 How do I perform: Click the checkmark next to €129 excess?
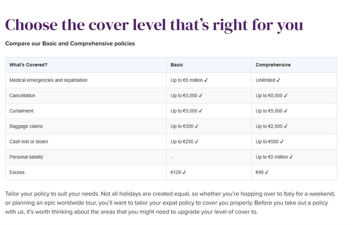184,172
